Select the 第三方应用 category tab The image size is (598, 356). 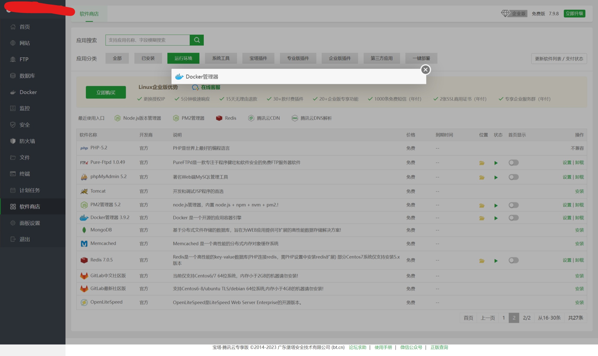click(x=382, y=58)
